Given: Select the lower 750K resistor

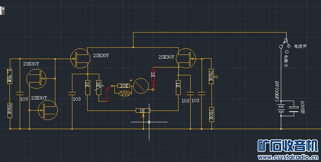Looking at the screenshot, I should pyautogui.click(x=211, y=114).
